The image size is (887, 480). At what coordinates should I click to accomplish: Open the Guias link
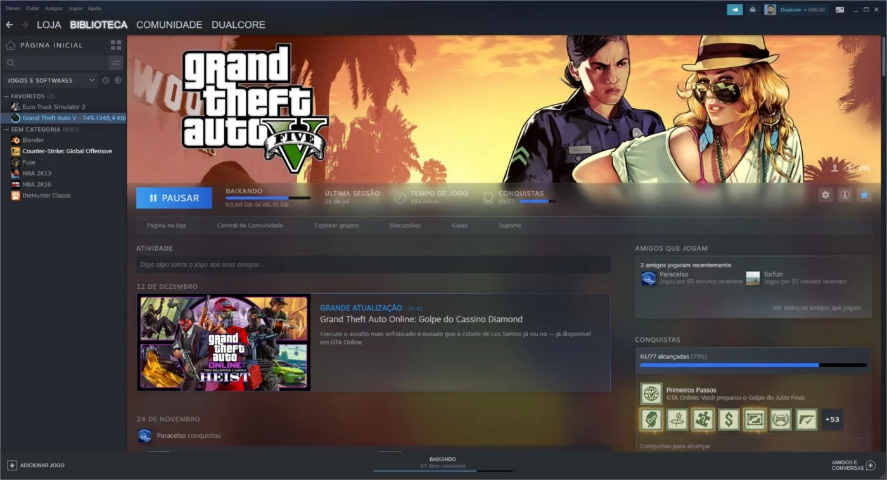click(x=459, y=225)
